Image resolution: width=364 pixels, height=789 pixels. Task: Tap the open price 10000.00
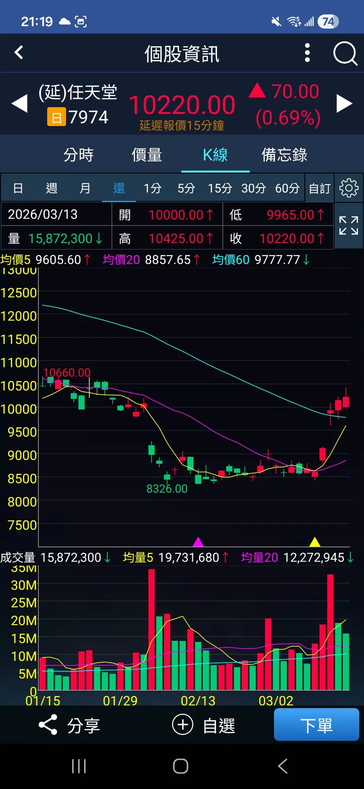tap(176, 215)
